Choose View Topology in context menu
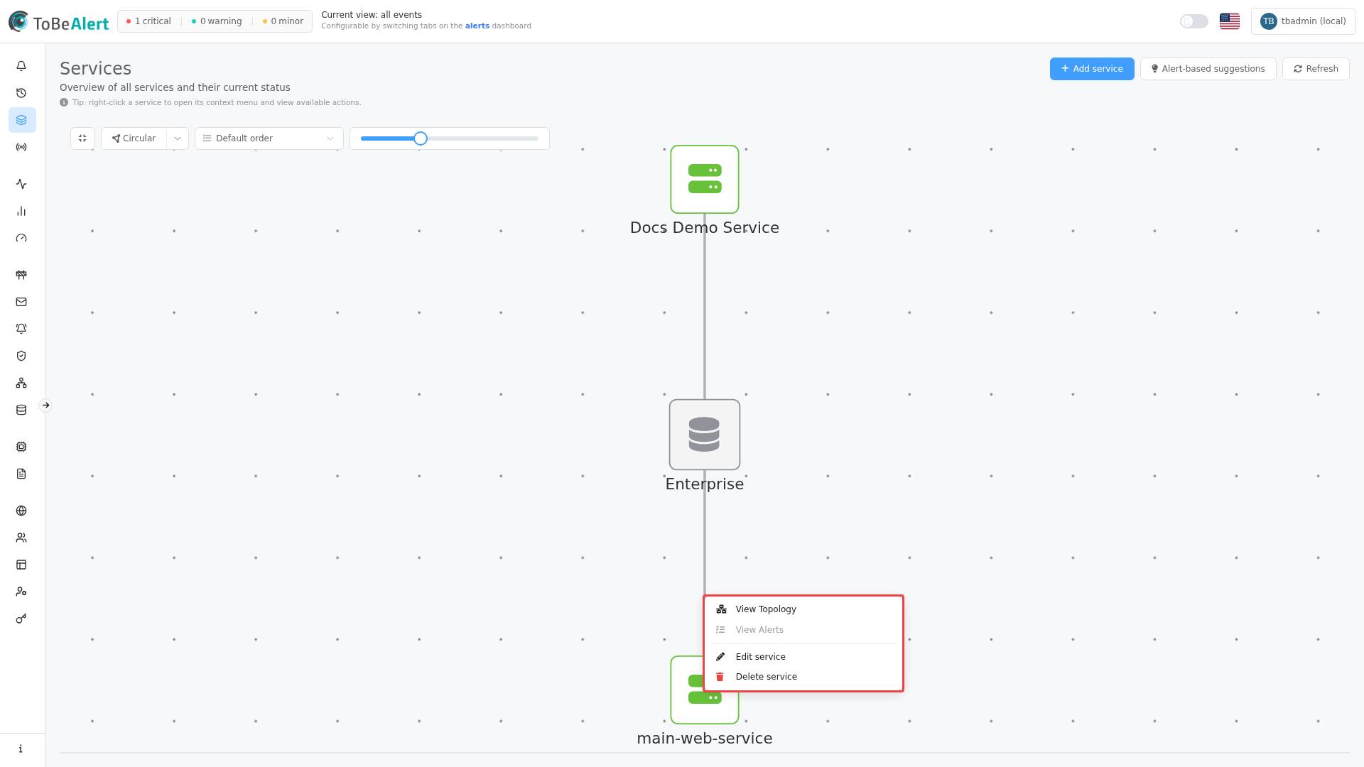Image resolution: width=1364 pixels, height=767 pixels. coord(803,609)
